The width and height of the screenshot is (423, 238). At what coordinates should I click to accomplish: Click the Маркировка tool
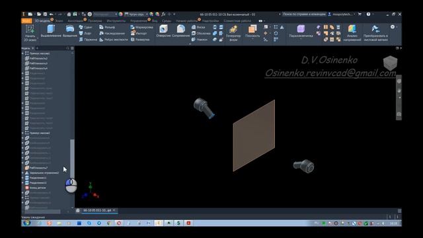[x=141, y=27]
